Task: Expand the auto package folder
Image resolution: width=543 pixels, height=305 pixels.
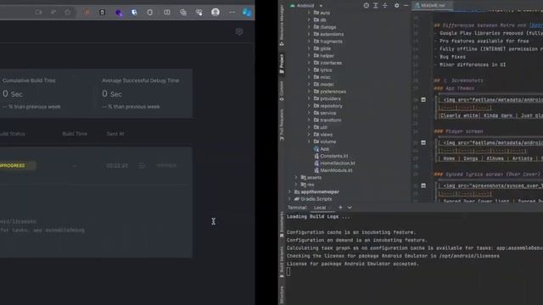Action: point(309,13)
